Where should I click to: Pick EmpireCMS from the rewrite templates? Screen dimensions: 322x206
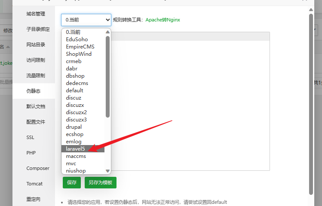click(x=80, y=47)
